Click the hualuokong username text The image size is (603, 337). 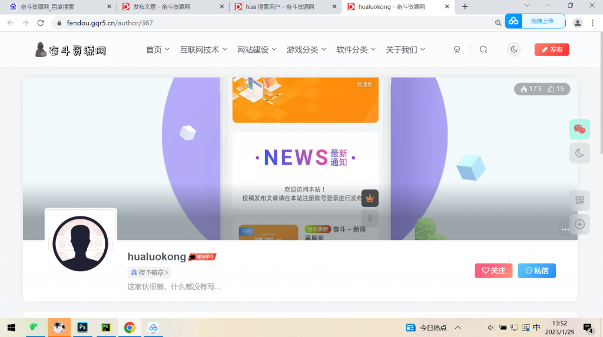click(x=157, y=256)
